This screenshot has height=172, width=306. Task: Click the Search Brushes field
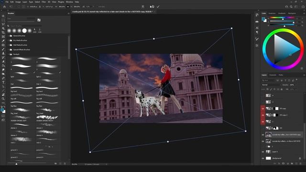(x=24, y=26)
